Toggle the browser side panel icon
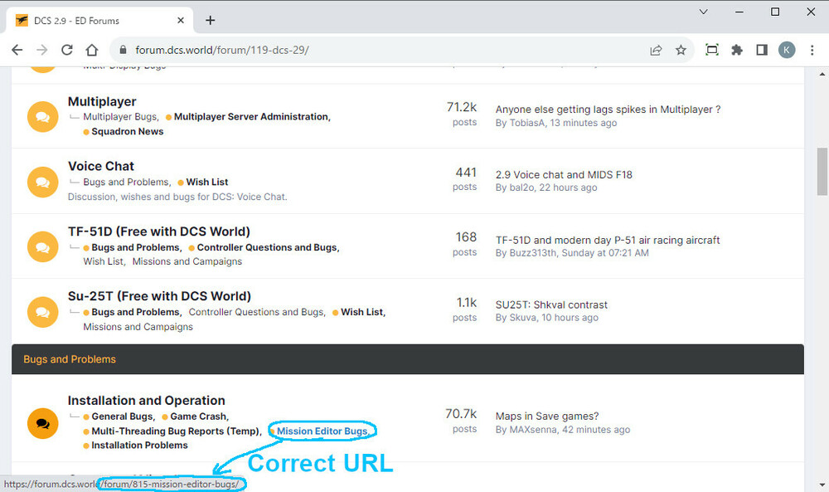Image resolution: width=829 pixels, height=492 pixels. [762, 50]
